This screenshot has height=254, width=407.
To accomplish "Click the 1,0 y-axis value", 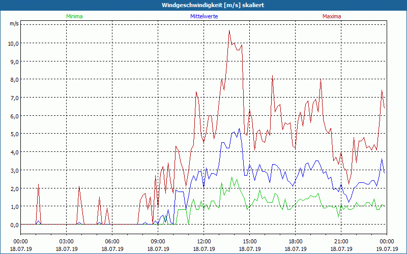I will [15, 207].
